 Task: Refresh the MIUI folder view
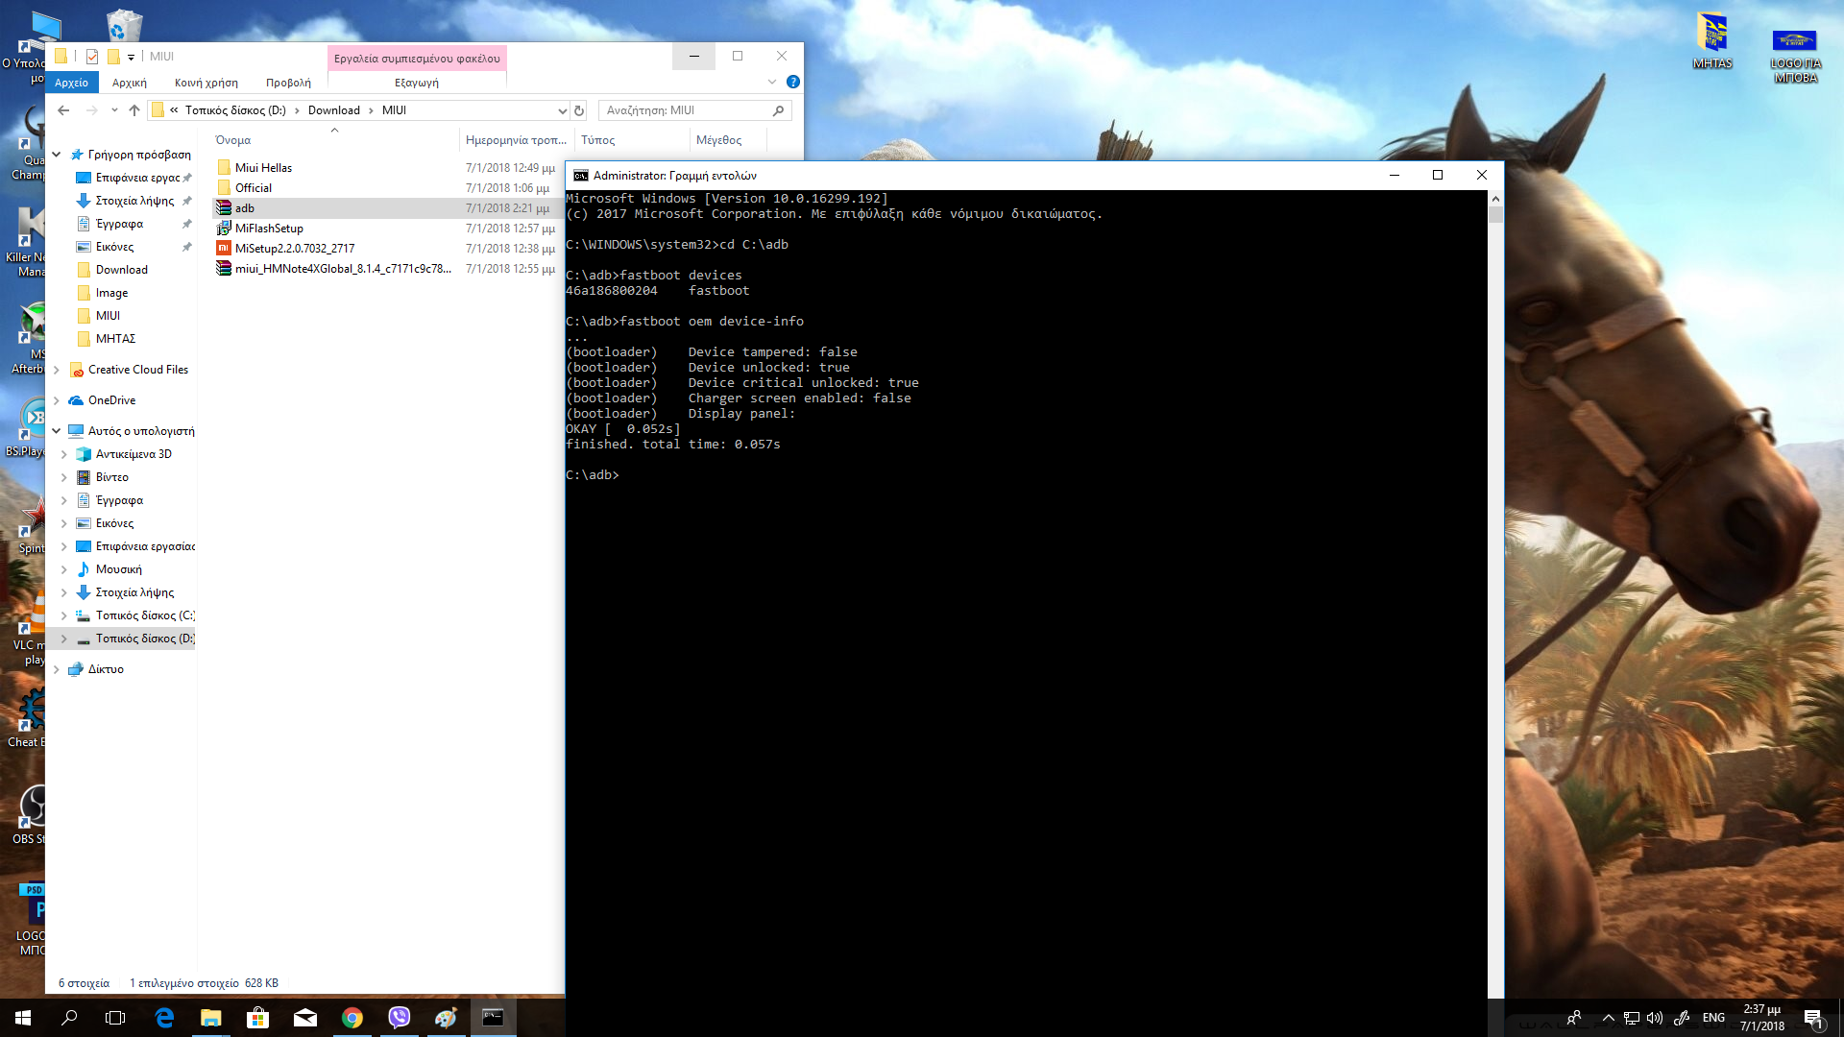(579, 110)
